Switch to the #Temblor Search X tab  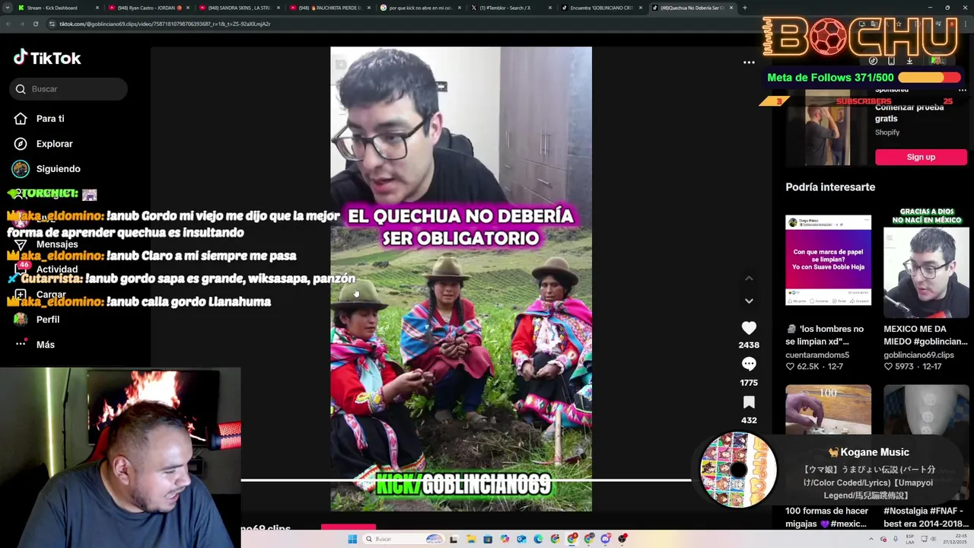(x=510, y=8)
